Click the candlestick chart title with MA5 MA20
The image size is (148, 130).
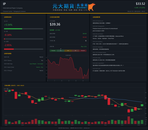click(14, 85)
